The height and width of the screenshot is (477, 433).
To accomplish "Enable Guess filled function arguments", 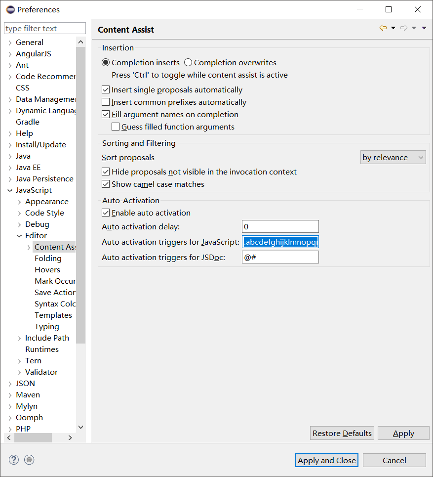I will pos(116,127).
